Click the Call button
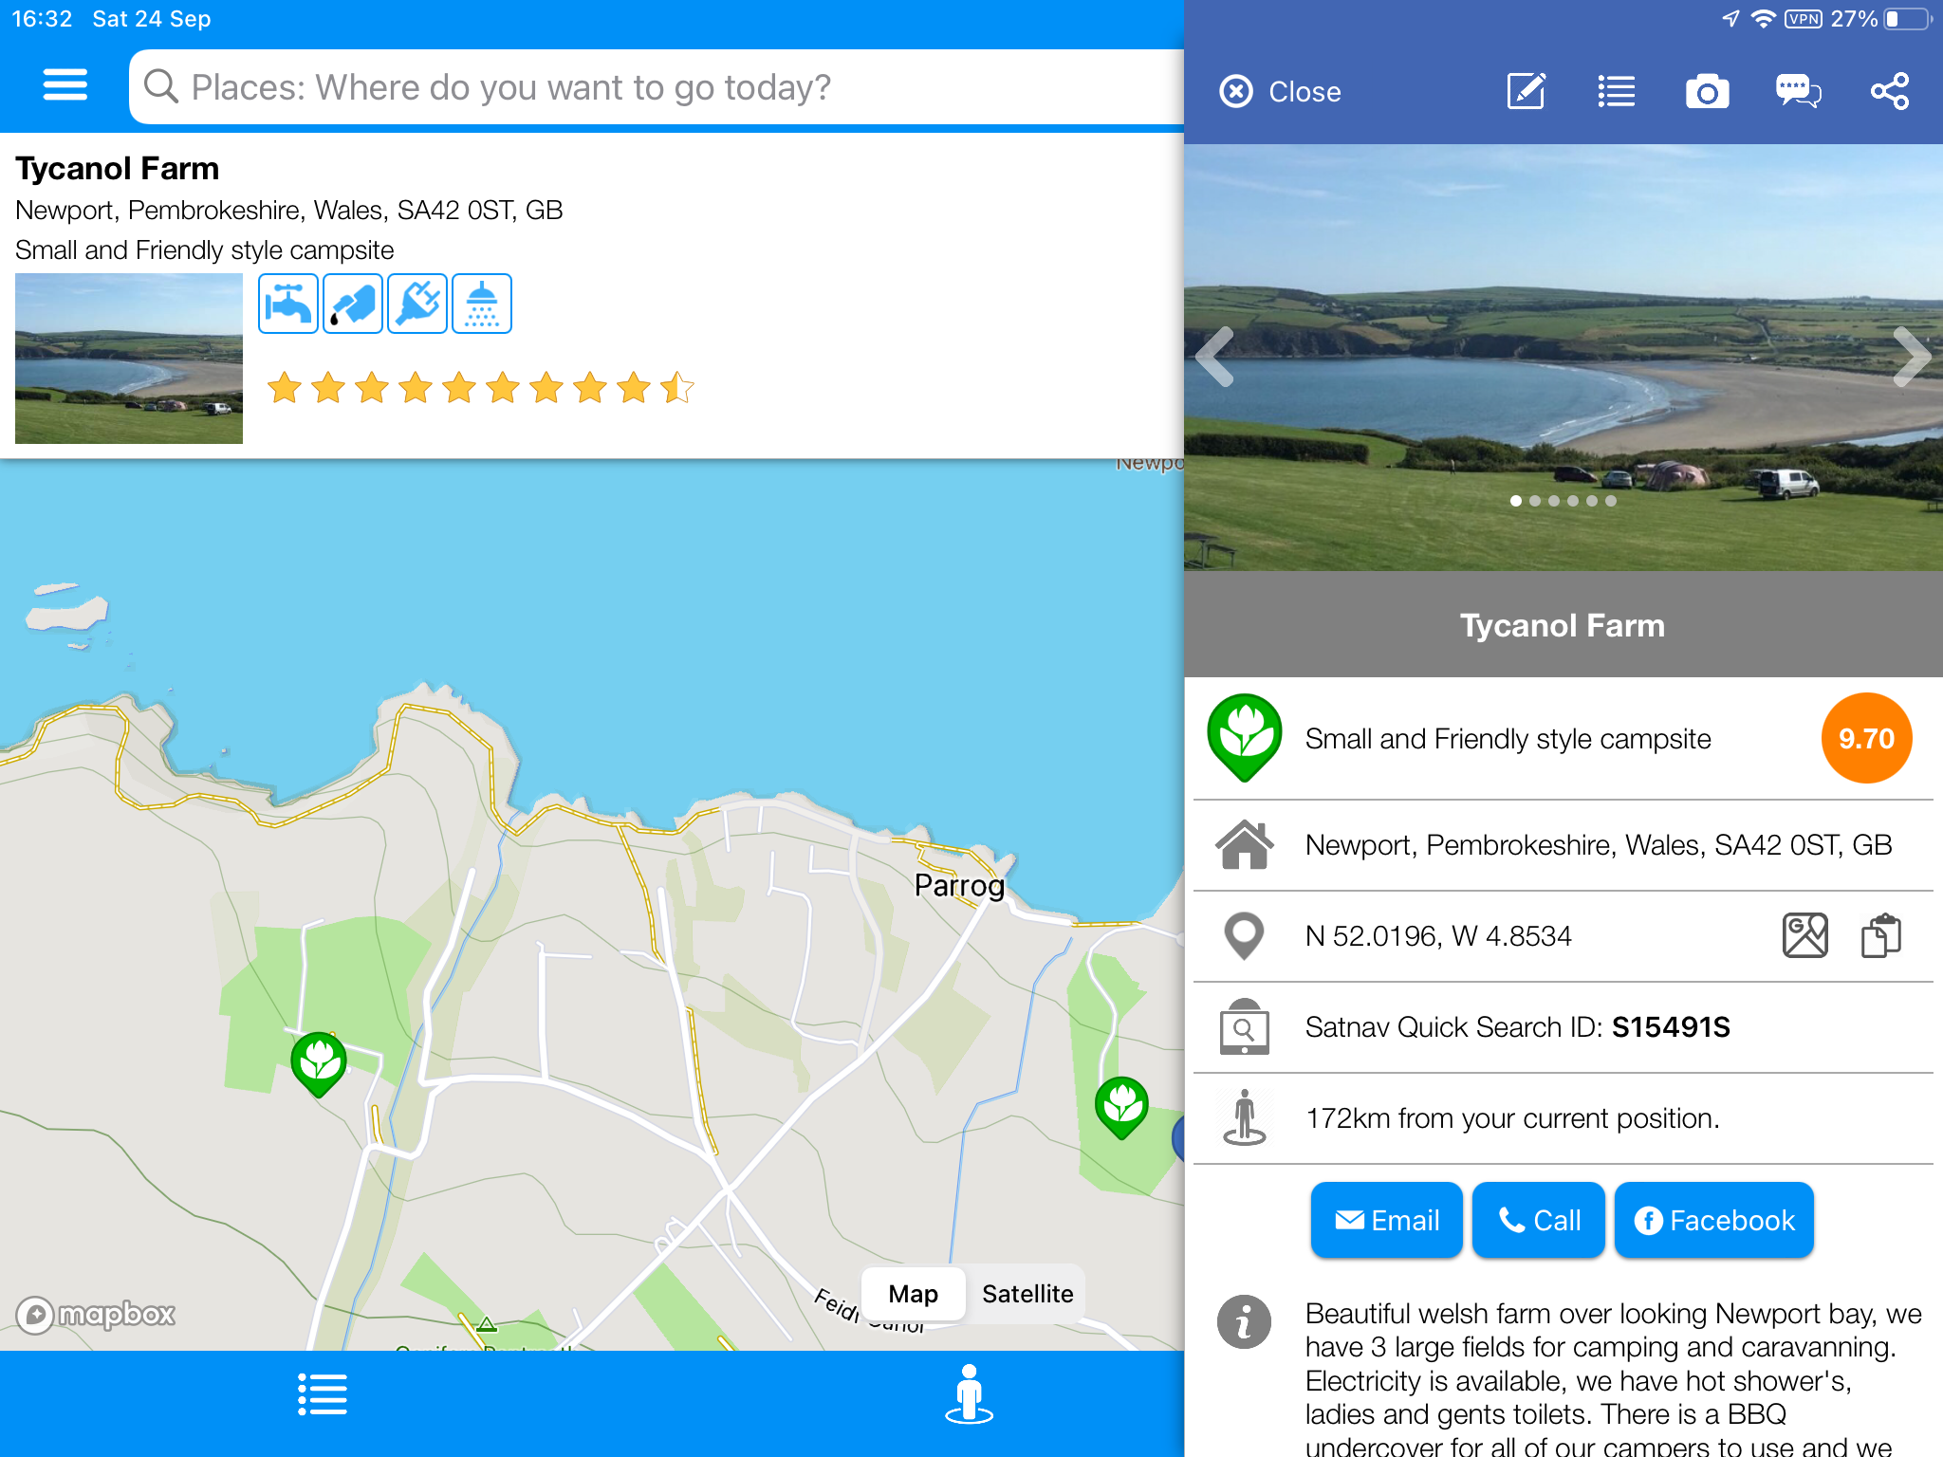Viewport: 1943px width, 1457px height. point(1539,1220)
